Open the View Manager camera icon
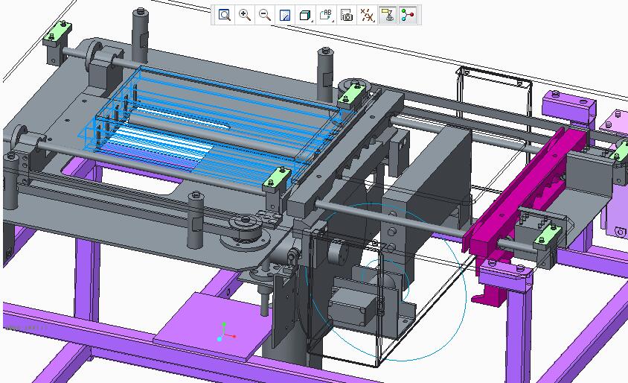Viewport: 628px width, 383px height. click(347, 15)
